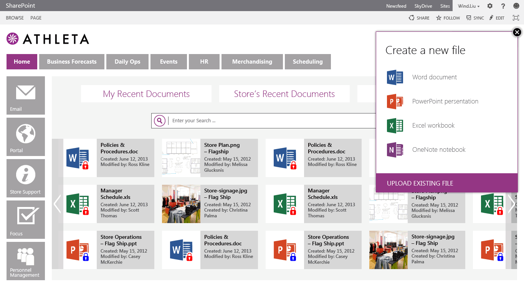Click the PowerPoint icon in Create panel
The height and width of the screenshot is (294, 524).
395,102
